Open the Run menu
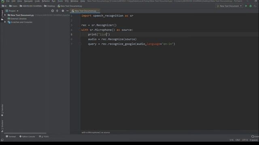The height and width of the screenshot is (145, 259). coord(53,1)
